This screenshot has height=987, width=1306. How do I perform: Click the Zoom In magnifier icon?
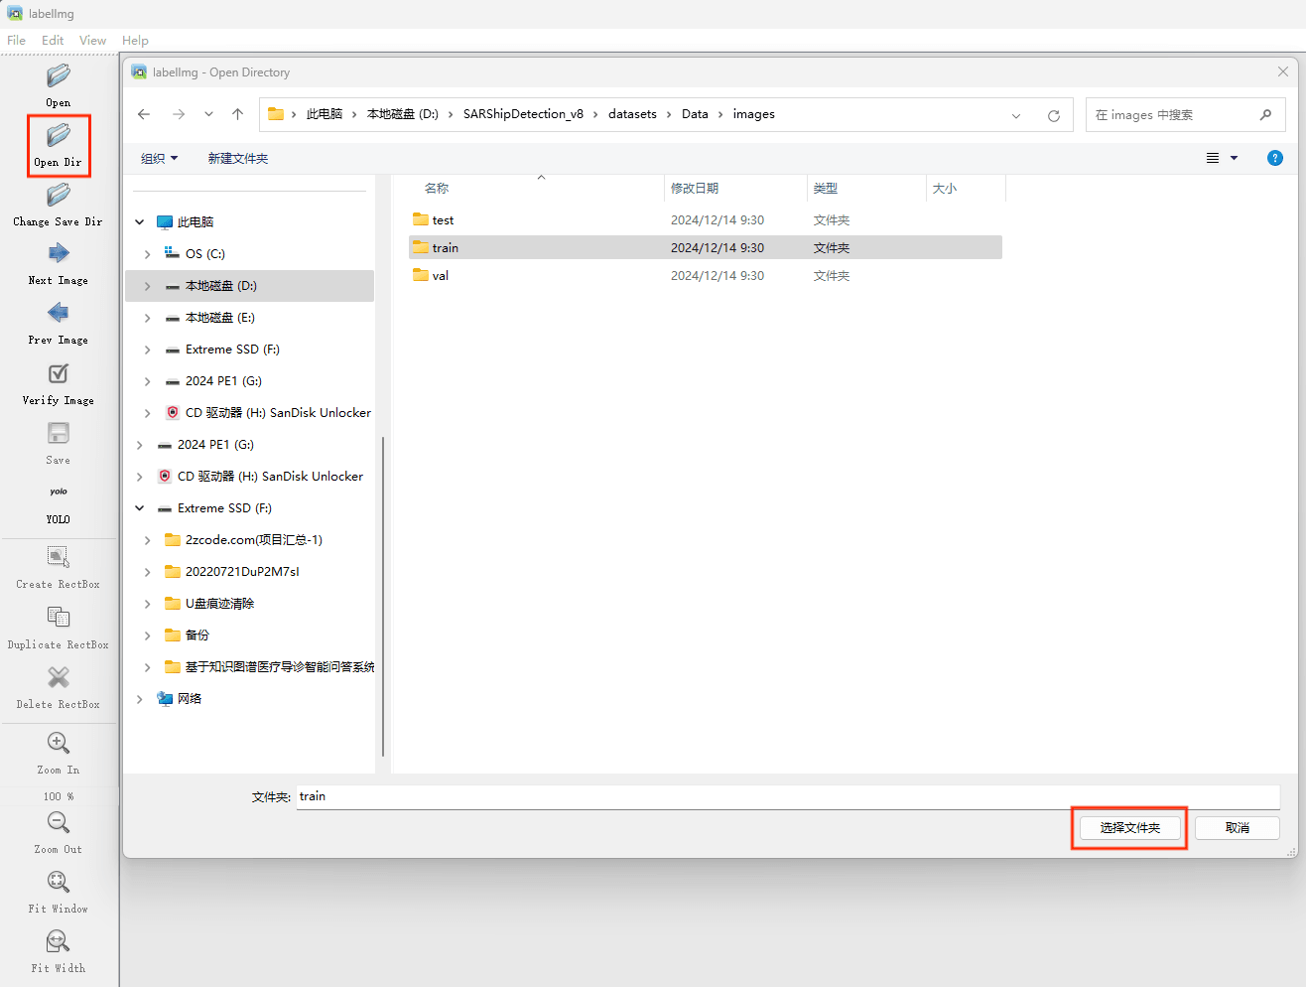[x=59, y=743]
